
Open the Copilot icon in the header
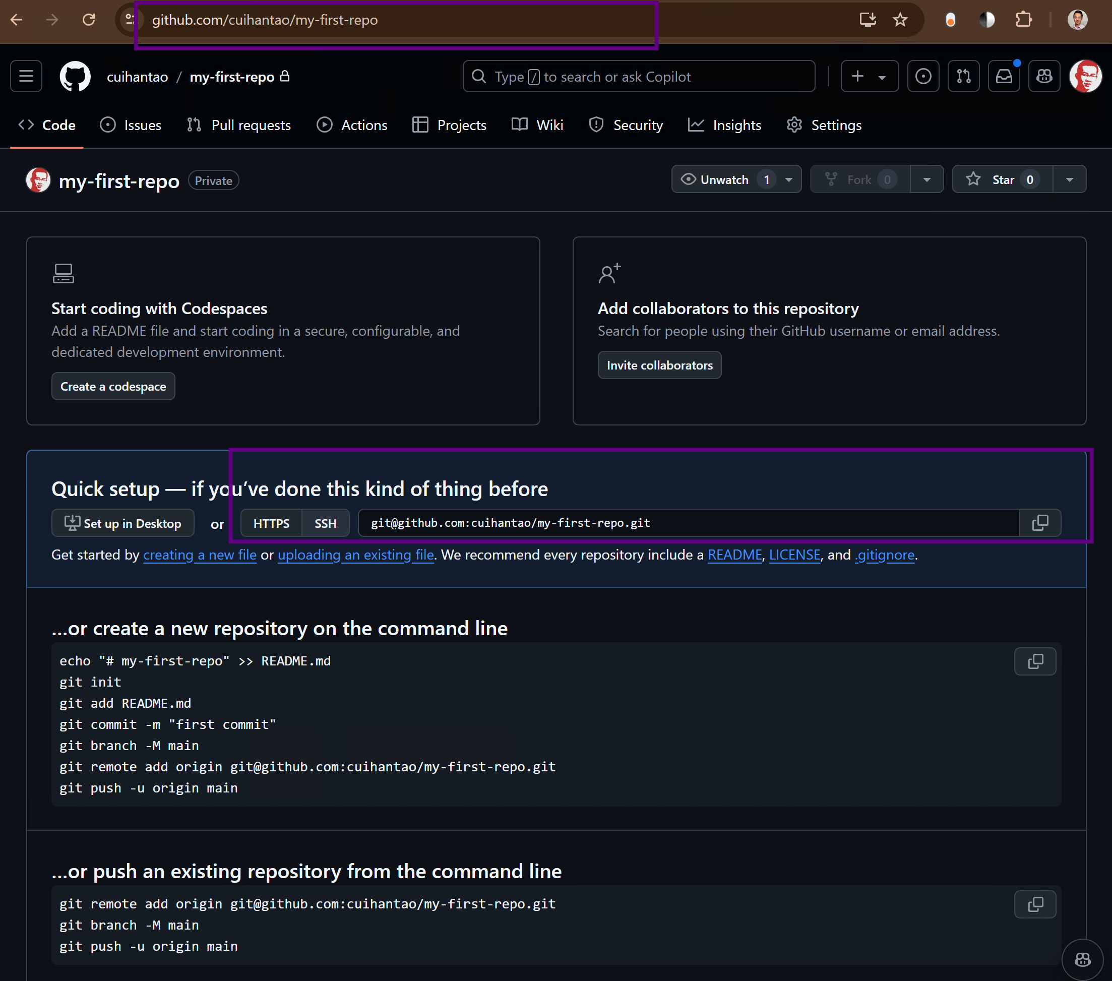tap(1044, 76)
